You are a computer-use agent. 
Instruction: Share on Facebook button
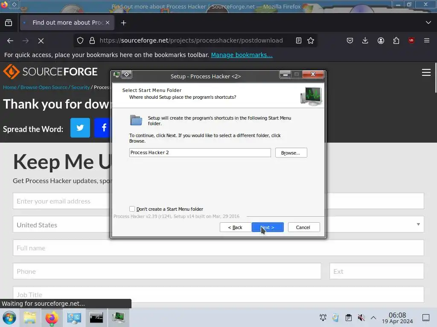click(102, 128)
